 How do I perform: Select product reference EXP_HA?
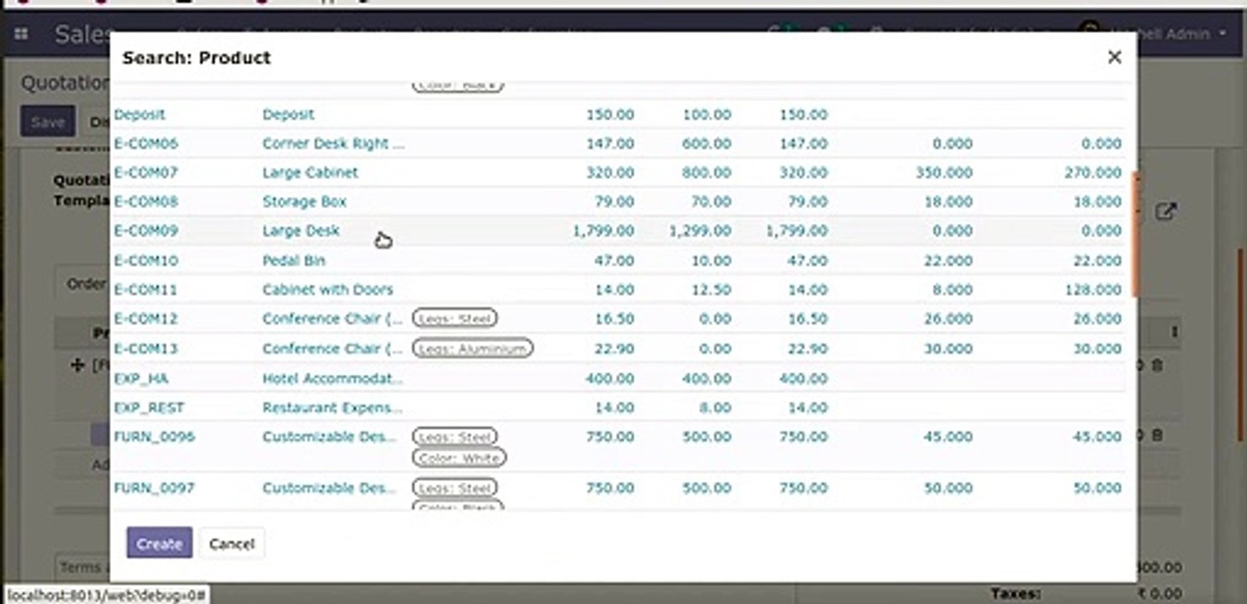pyautogui.click(x=141, y=378)
